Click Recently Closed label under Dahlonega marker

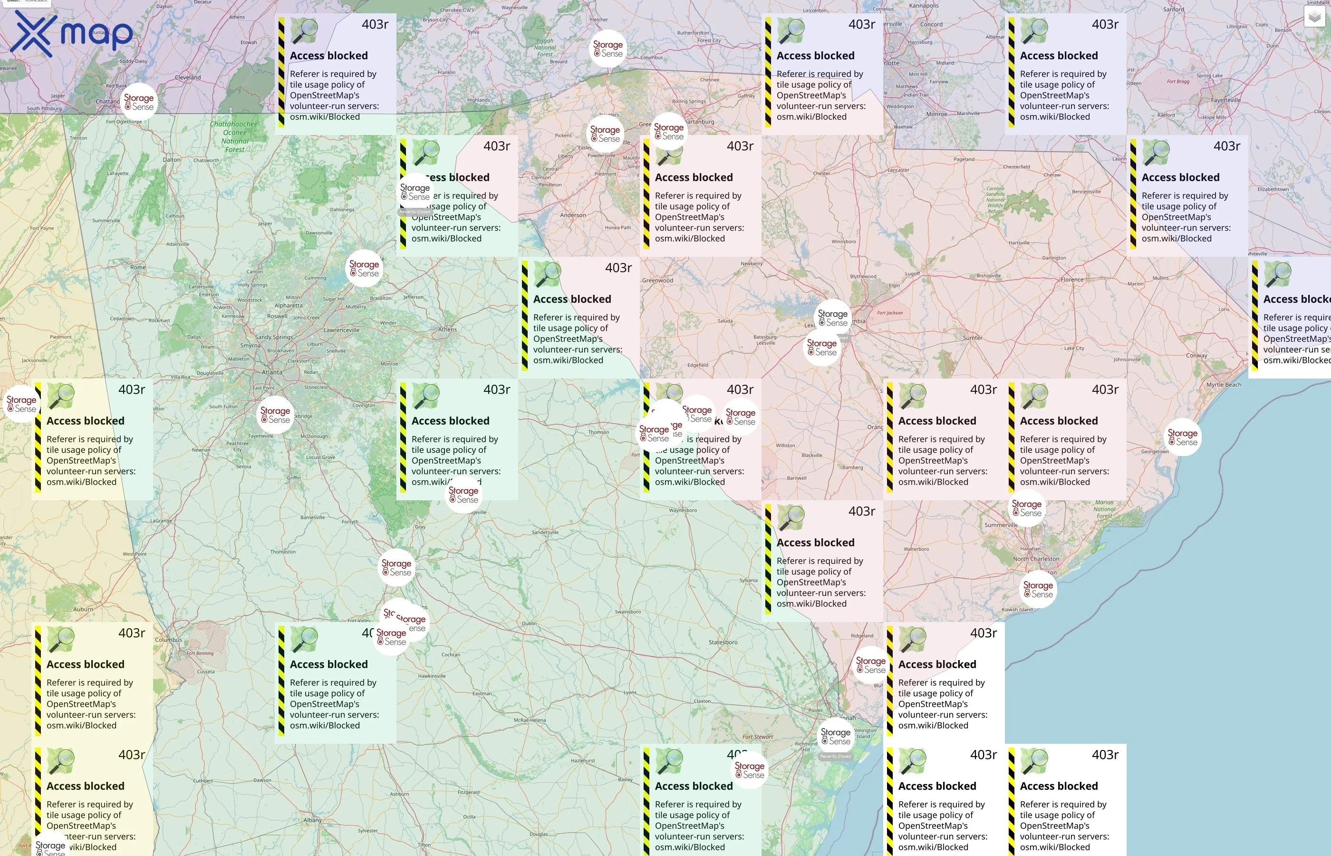point(415,212)
